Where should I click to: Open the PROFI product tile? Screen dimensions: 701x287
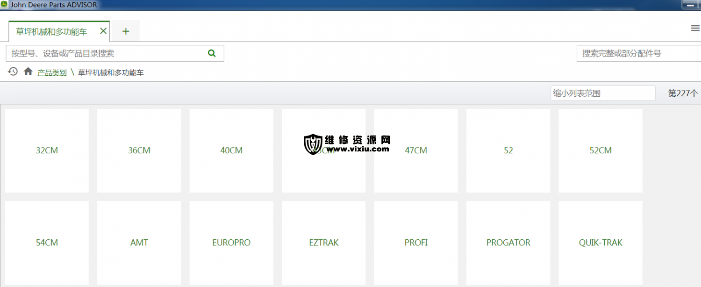[x=416, y=243]
